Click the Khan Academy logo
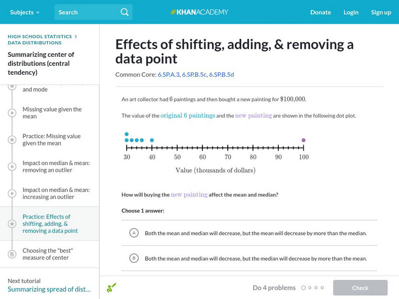399x299 pixels. pos(199,12)
